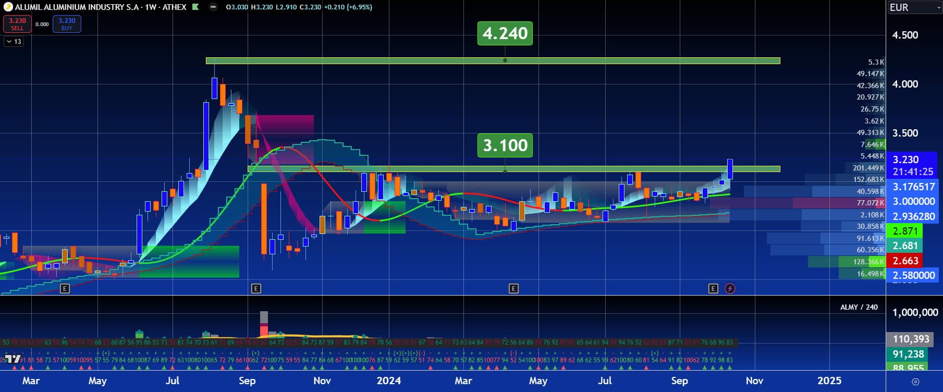The width and height of the screenshot is (943, 392).
Task: Click the 3.230 BUY button
Action: pyautogui.click(x=67, y=24)
